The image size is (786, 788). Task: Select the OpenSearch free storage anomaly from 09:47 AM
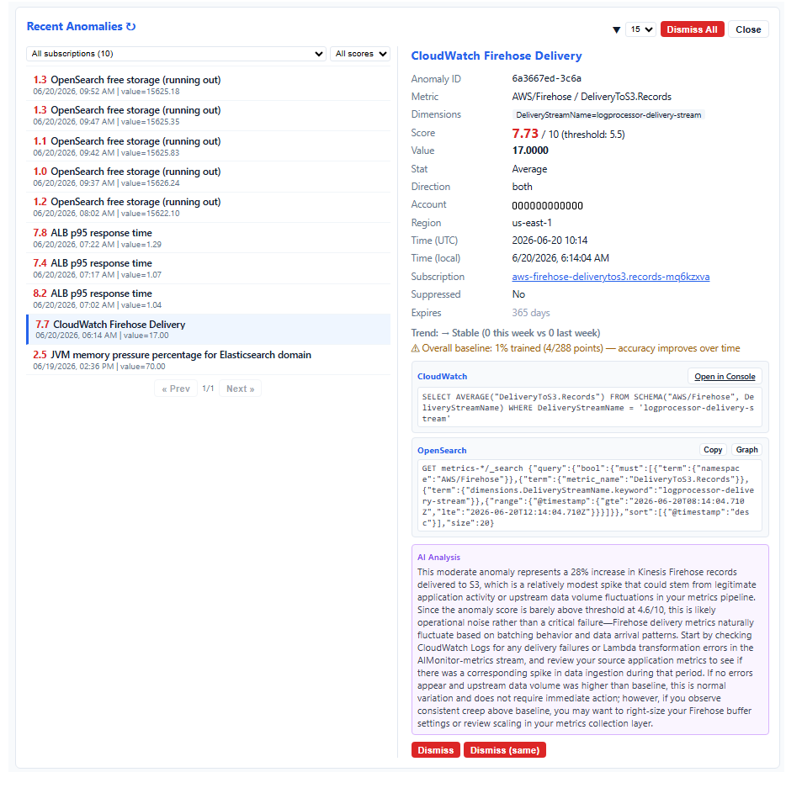(208, 115)
